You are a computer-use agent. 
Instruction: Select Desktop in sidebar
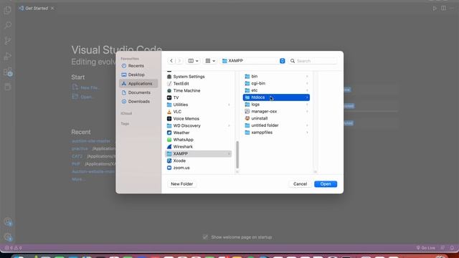[x=138, y=75]
